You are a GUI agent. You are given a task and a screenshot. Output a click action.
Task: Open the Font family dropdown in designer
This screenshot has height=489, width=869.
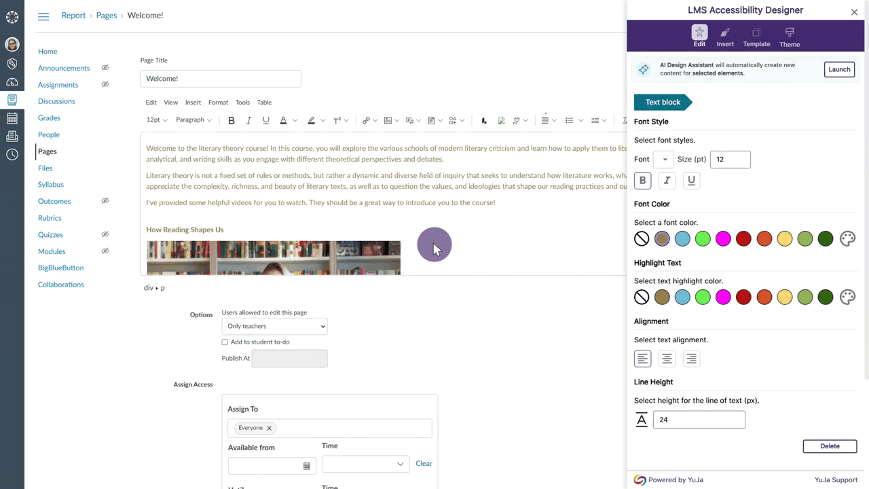663,160
